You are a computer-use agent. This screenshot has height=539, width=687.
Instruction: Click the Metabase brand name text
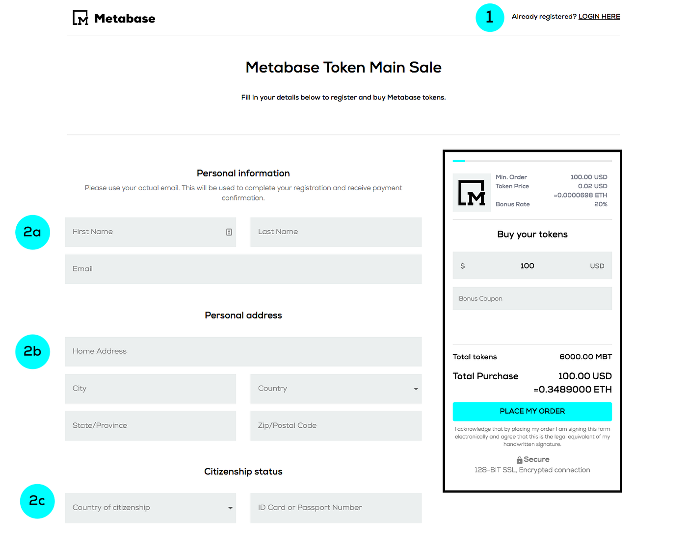pos(125,19)
